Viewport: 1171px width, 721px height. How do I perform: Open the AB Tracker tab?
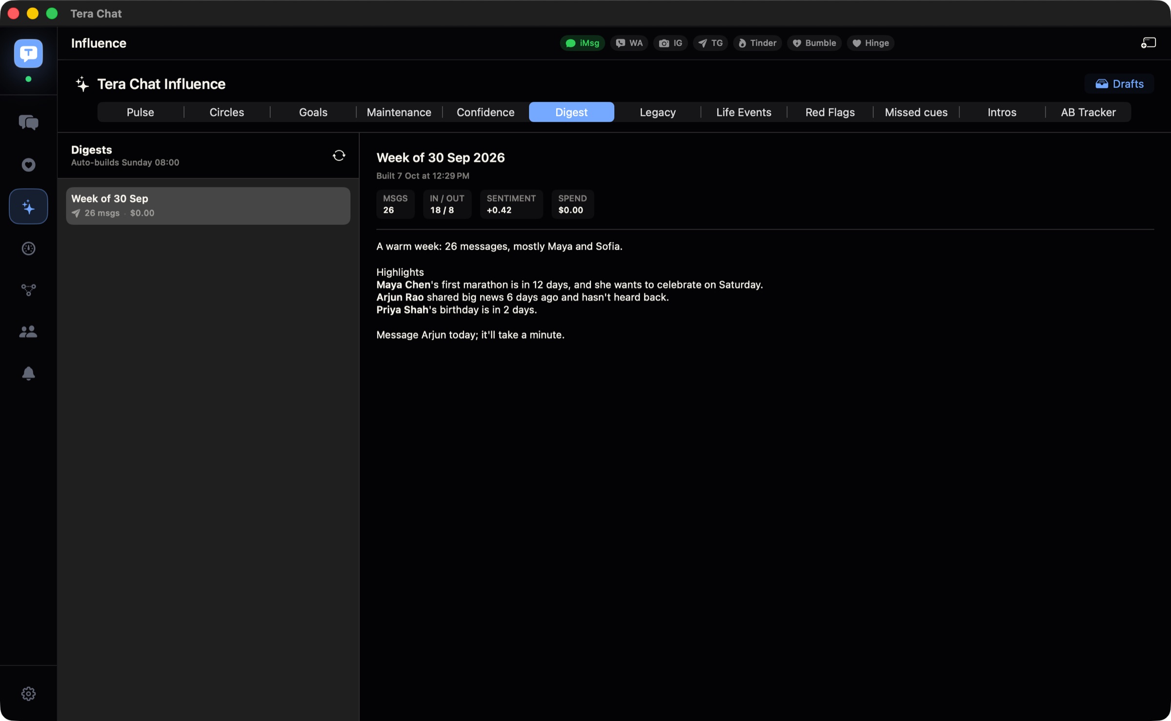[x=1088, y=112]
